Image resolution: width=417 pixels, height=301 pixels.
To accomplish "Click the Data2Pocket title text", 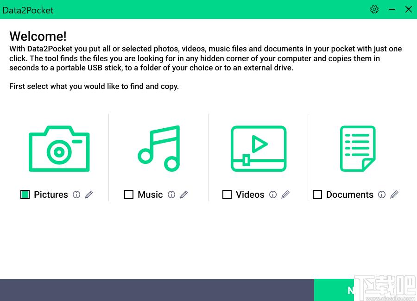I will (28, 10).
